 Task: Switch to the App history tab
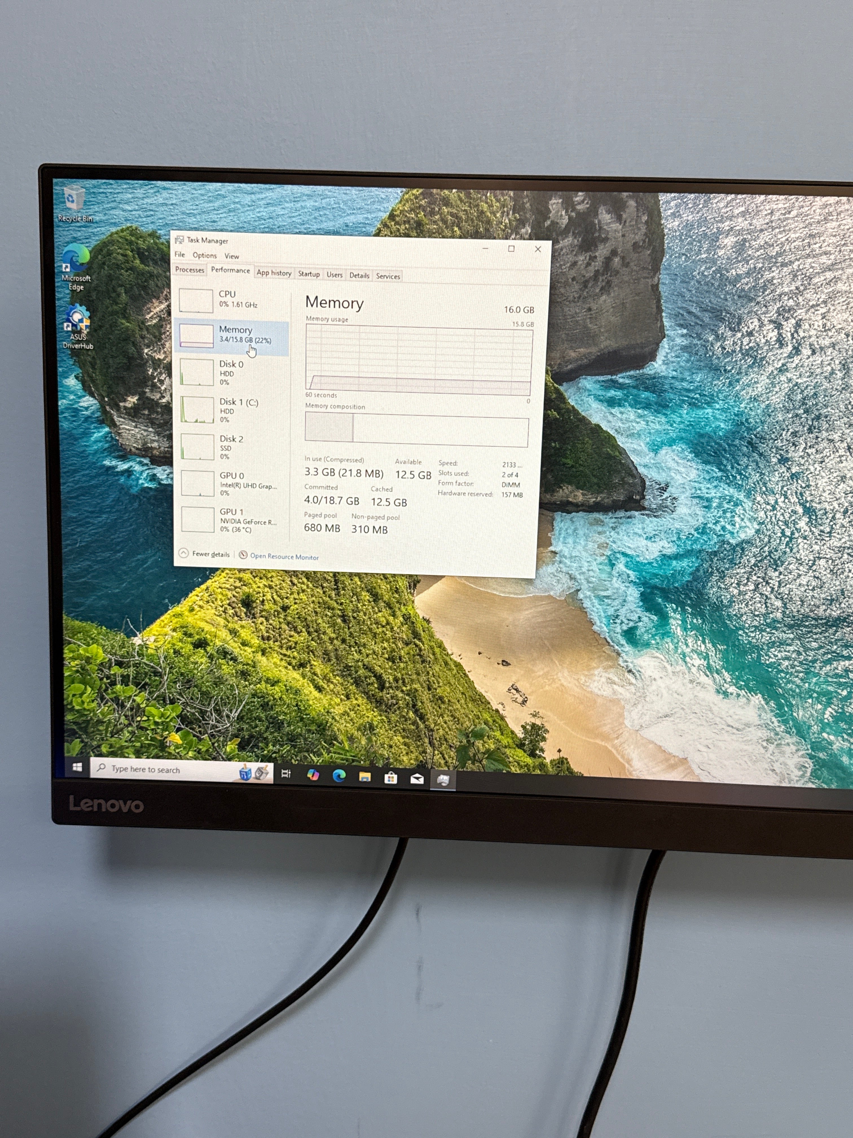[274, 273]
